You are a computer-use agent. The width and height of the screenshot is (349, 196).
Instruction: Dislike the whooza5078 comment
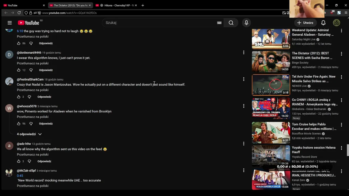point(31,124)
